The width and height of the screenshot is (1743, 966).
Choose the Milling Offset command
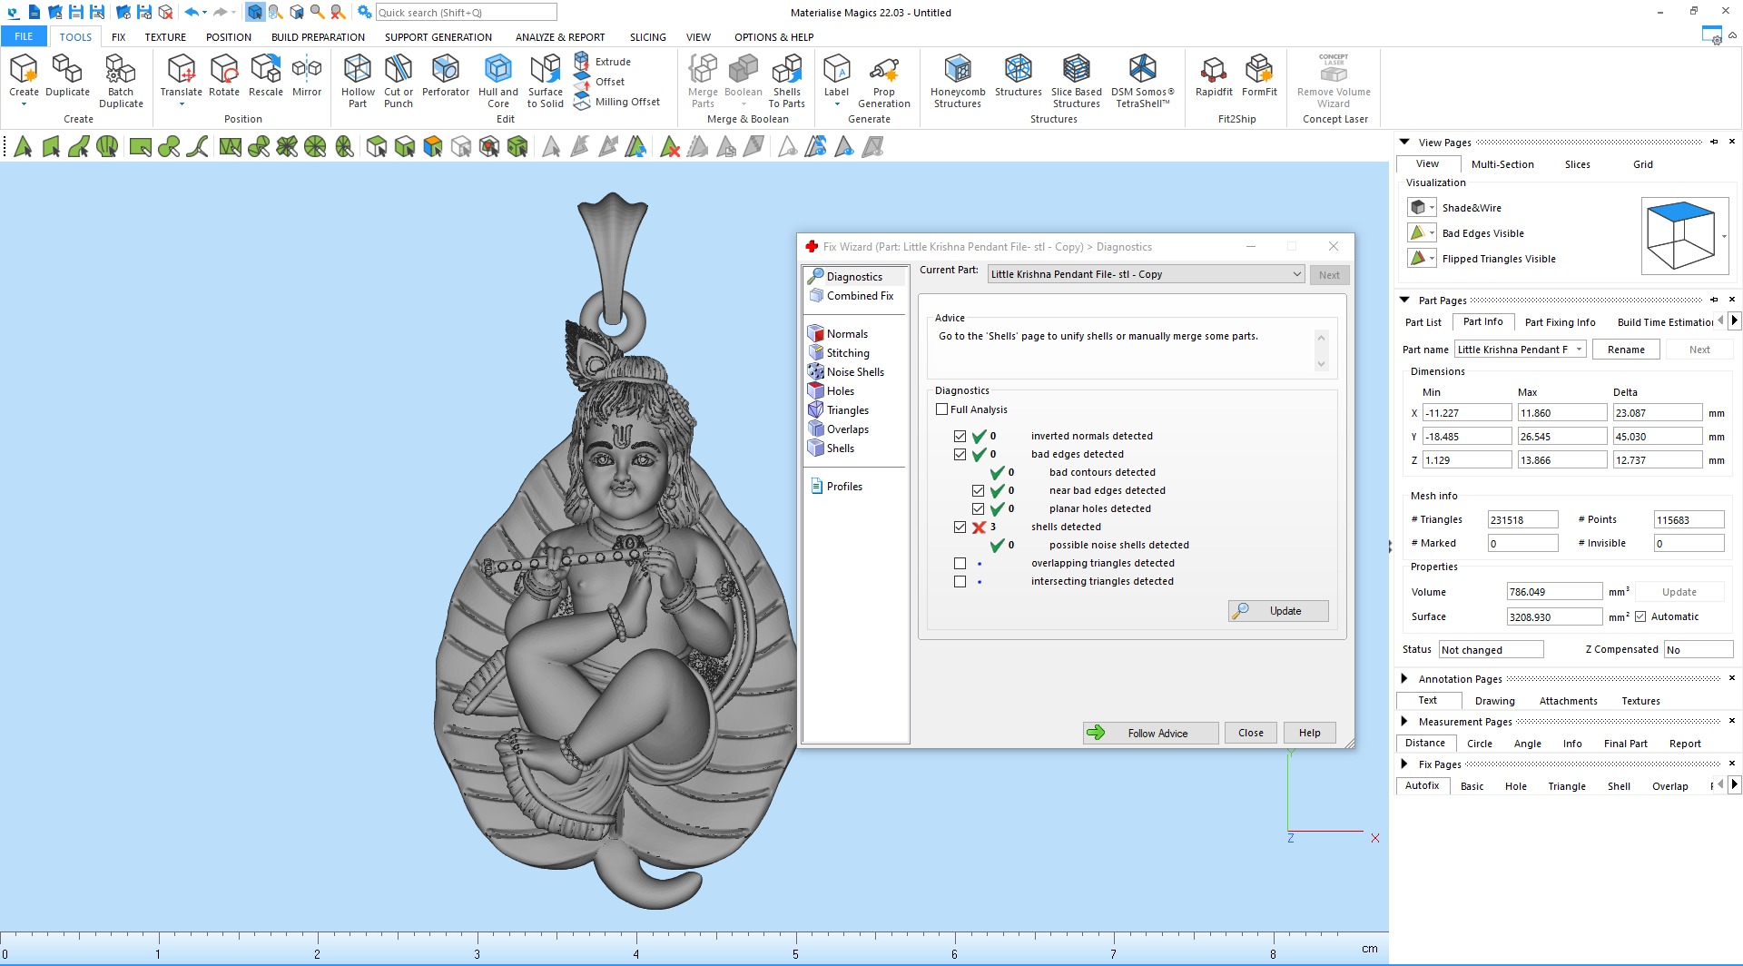coord(617,102)
